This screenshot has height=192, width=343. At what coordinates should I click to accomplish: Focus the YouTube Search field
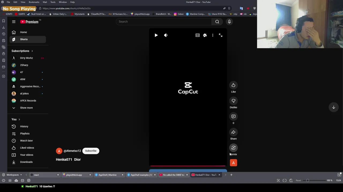(x=164, y=22)
